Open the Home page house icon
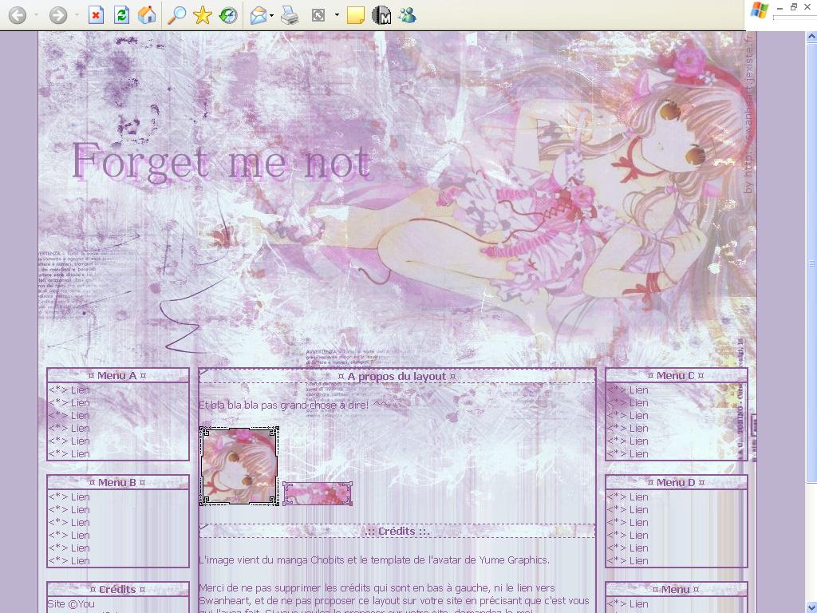Screen dimensions: 817x613 click(x=147, y=15)
